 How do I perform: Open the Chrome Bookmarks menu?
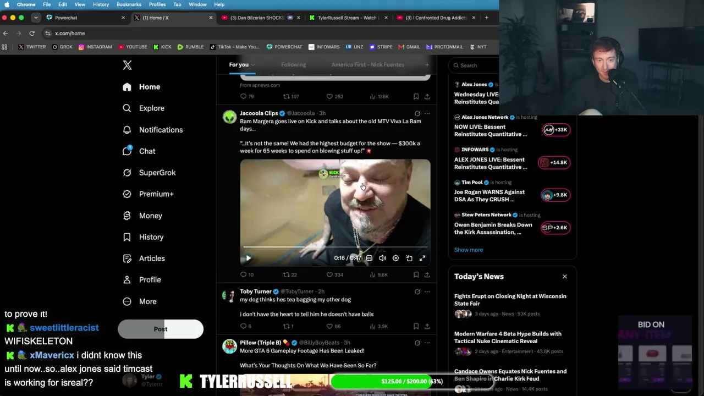click(x=129, y=4)
